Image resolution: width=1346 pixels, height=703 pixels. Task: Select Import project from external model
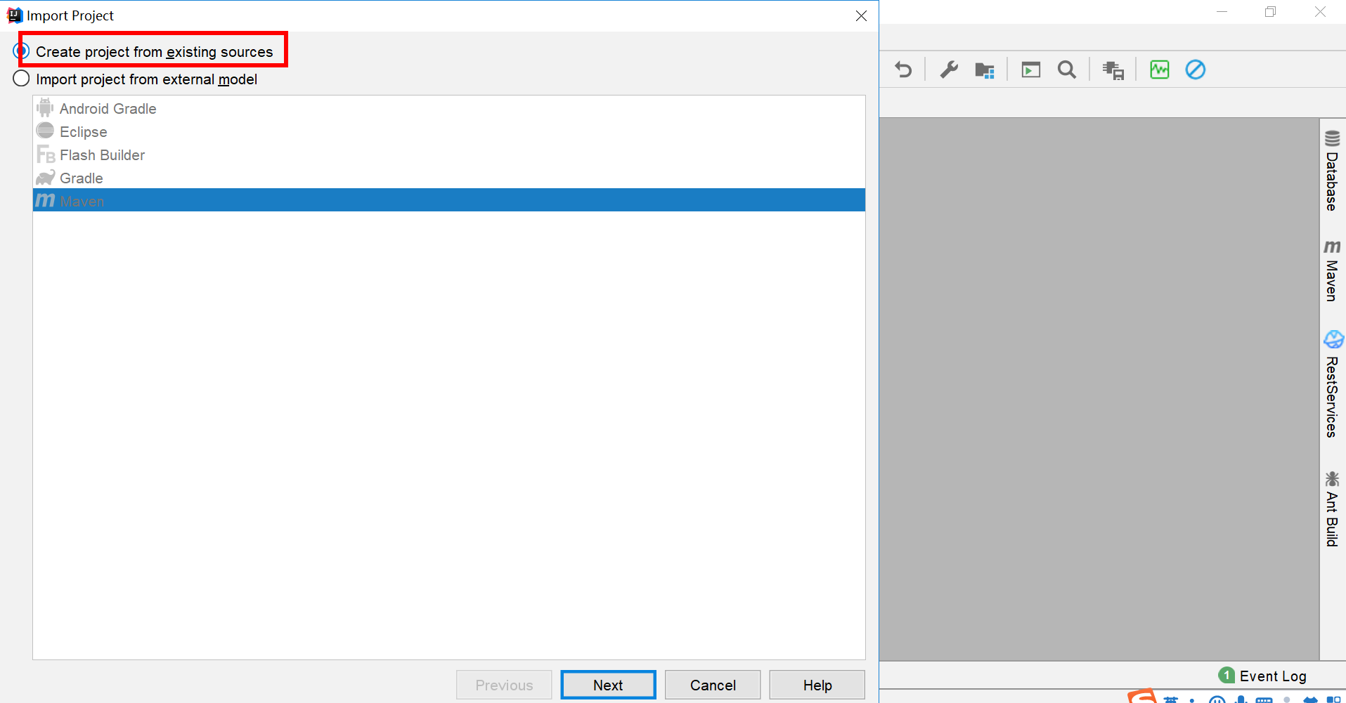[136, 79]
